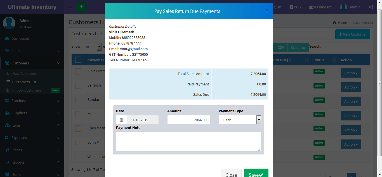
Task: Toggle the select-all header checkbox
Action: pos(78,60)
